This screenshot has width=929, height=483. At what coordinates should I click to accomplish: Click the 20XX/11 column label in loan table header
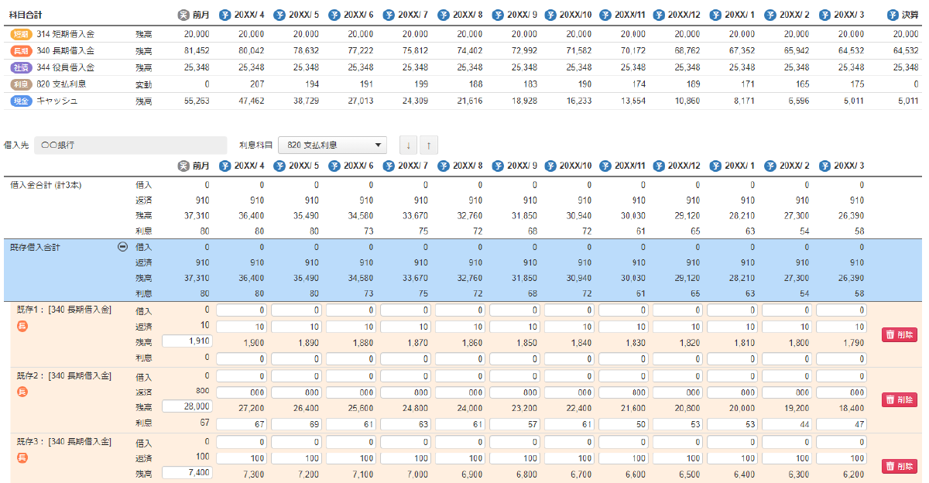tap(630, 166)
